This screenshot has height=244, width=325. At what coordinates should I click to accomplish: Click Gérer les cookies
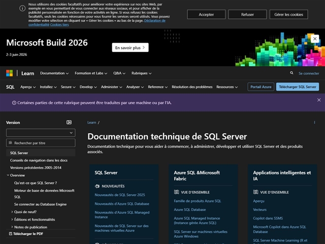coord(288,15)
